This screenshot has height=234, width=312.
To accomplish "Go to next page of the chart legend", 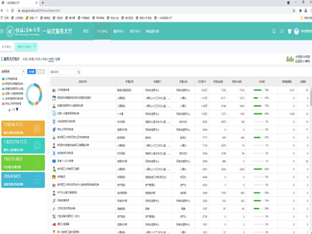I will coord(17,109).
